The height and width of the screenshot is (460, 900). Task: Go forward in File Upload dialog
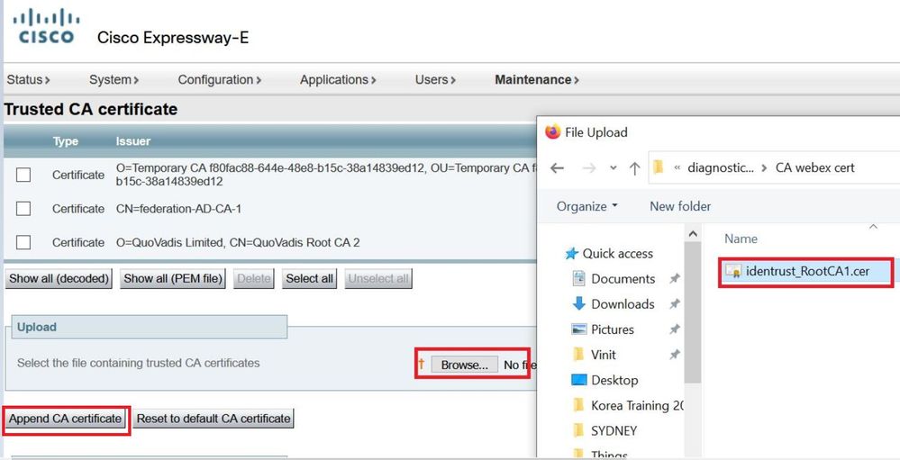pyautogui.click(x=589, y=168)
